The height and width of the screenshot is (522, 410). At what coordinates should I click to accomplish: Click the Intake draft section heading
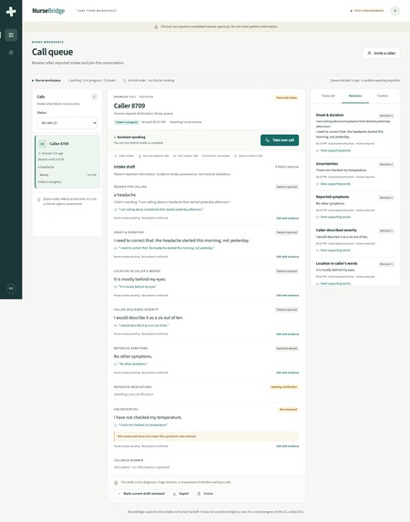(x=124, y=167)
